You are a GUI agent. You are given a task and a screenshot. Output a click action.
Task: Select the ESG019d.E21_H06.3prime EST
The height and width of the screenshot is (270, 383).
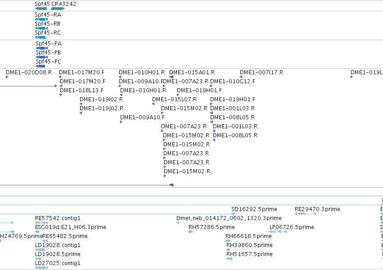coord(37,232)
